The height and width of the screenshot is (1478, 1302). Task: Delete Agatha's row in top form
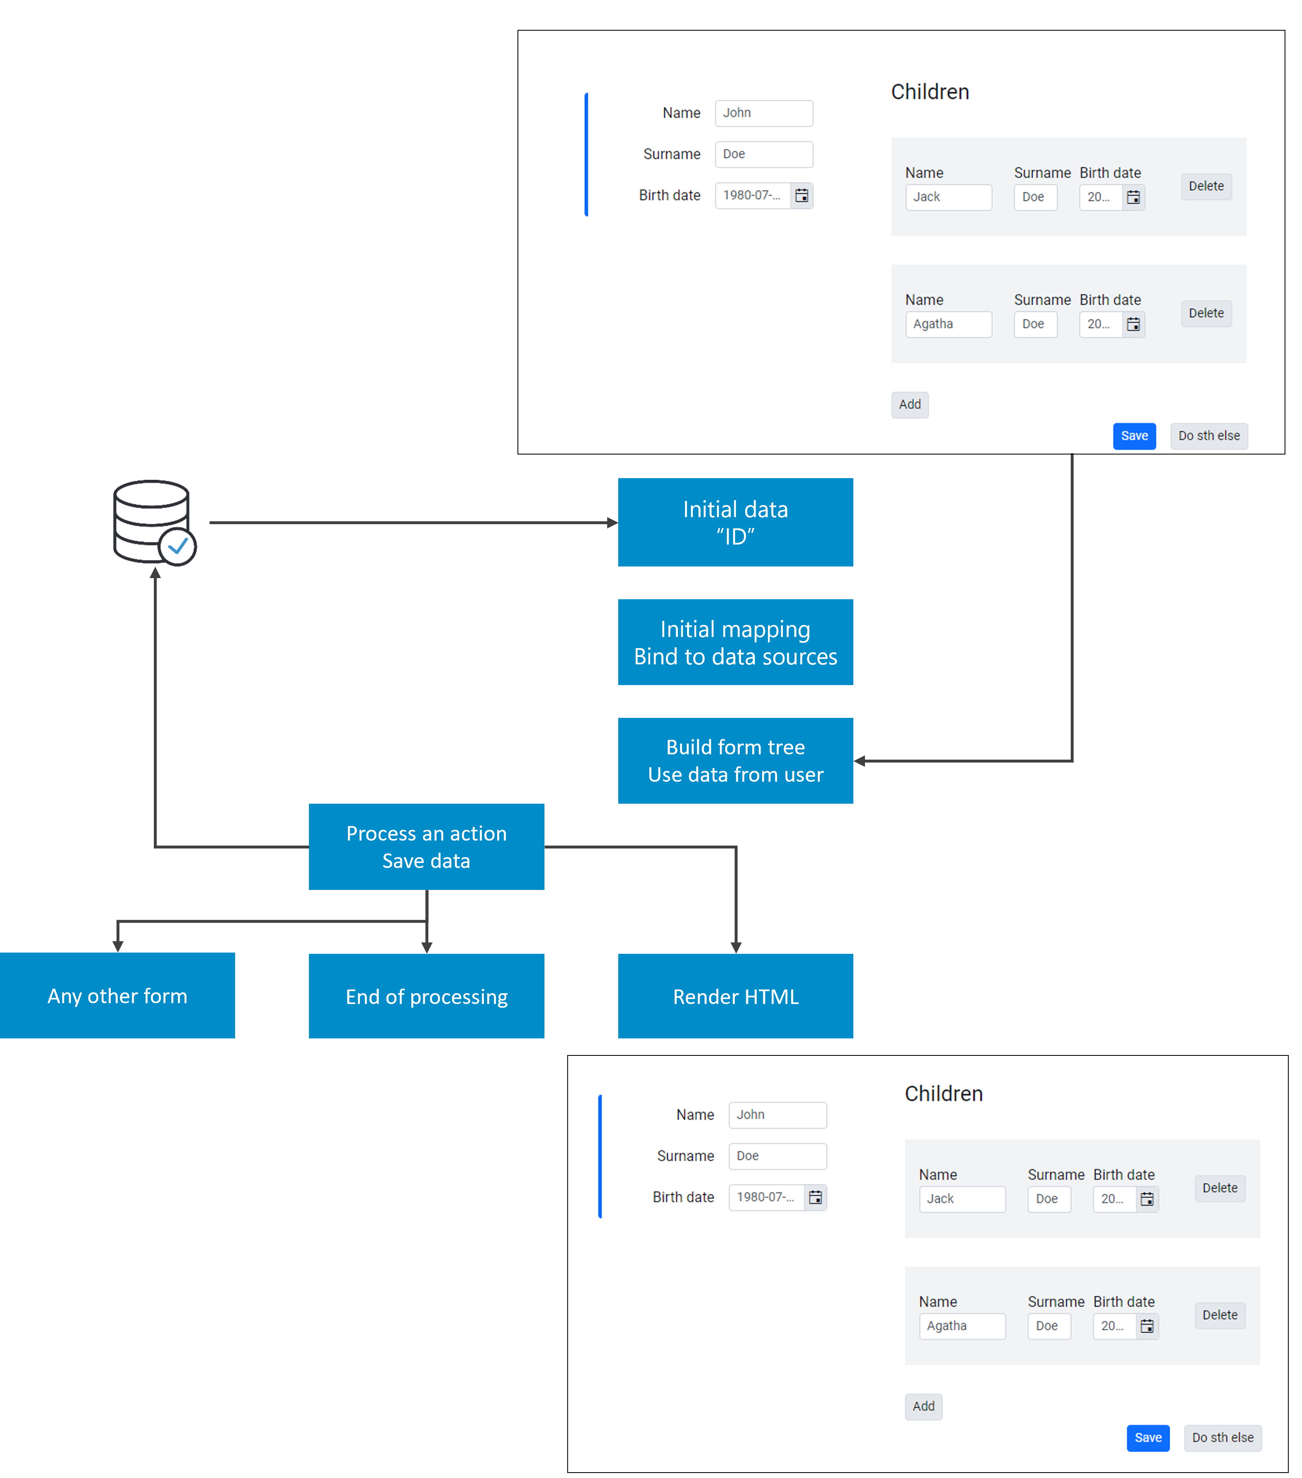pyautogui.click(x=1207, y=313)
